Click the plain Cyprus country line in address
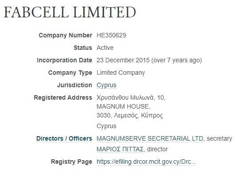Image resolution: width=243 pixels, height=174 pixels. coord(106,126)
